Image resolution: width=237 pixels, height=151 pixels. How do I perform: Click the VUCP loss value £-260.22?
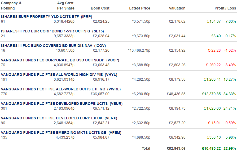pos(213,65)
